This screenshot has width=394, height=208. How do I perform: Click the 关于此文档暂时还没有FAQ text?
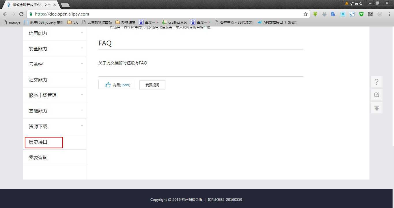point(123,63)
